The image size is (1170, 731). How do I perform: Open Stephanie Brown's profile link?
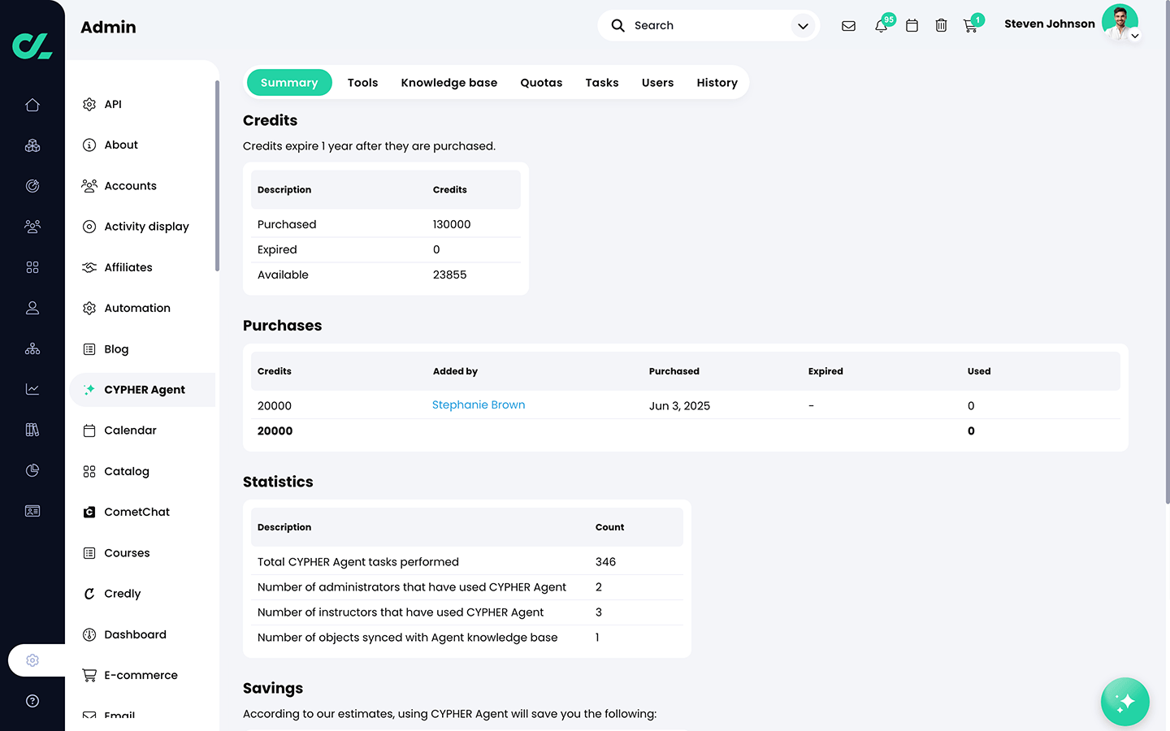(479, 405)
